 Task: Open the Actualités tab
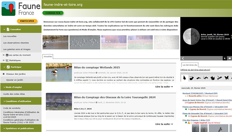[x=48, y=56]
